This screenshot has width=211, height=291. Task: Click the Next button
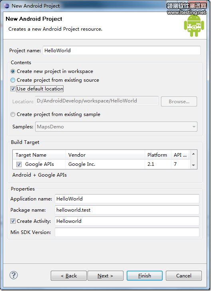[105, 275]
